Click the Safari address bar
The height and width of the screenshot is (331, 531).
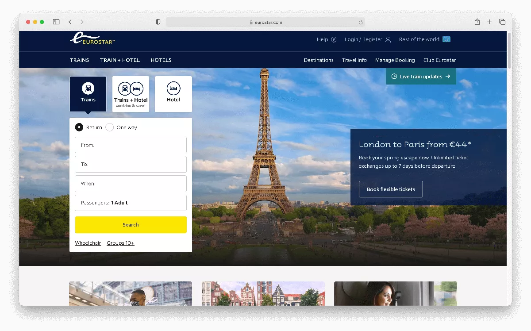pos(265,22)
